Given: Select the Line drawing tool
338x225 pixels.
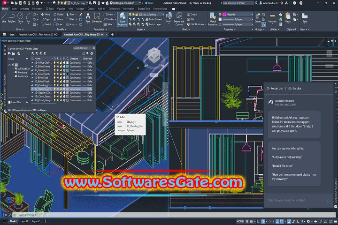Looking at the screenshot, I should (x=4, y=18).
